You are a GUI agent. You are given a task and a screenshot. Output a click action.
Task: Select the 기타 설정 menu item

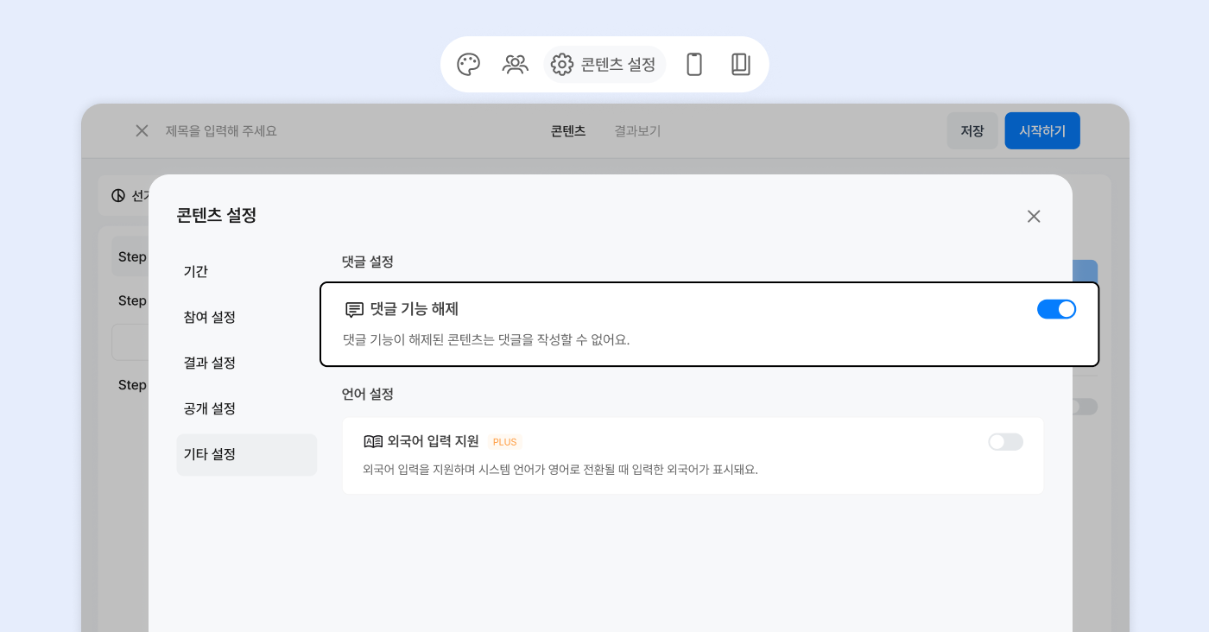click(x=210, y=454)
